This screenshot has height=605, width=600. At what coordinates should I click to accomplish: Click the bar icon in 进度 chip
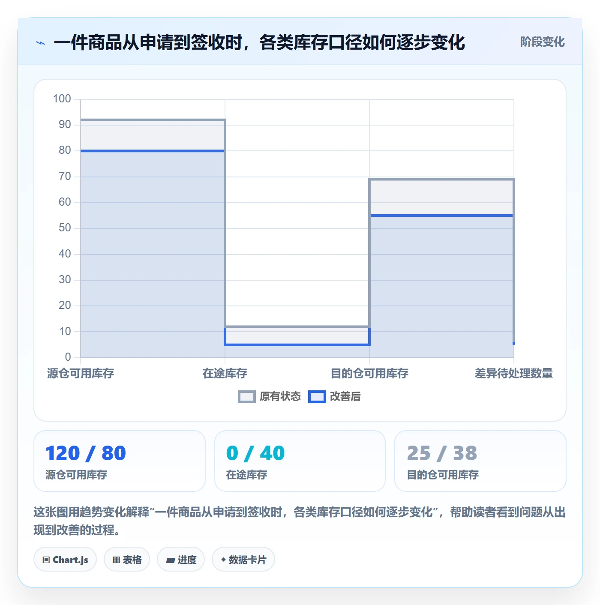[171, 560]
